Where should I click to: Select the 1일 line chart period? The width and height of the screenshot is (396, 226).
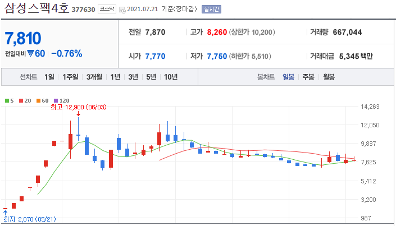tap(49, 77)
